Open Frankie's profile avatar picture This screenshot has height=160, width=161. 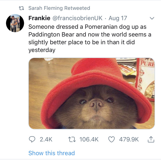[x=15, y=23]
